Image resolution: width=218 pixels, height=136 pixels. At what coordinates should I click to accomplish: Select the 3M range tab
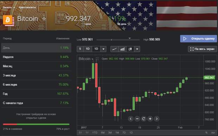pyautogui.click(x=110, y=133)
